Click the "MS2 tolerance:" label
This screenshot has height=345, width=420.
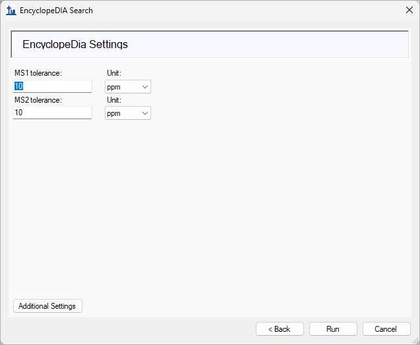pyautogui.click(x=38, y=100)
